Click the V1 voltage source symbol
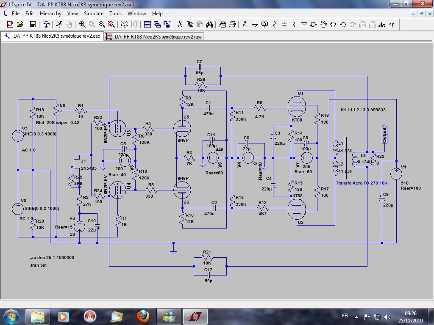This screenshot has width=434, height=325. point(396,174)
